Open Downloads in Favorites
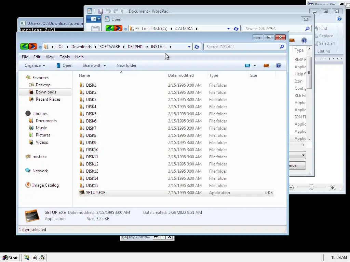The width and height of the screenshot is (350, 262). coord(46,92)
